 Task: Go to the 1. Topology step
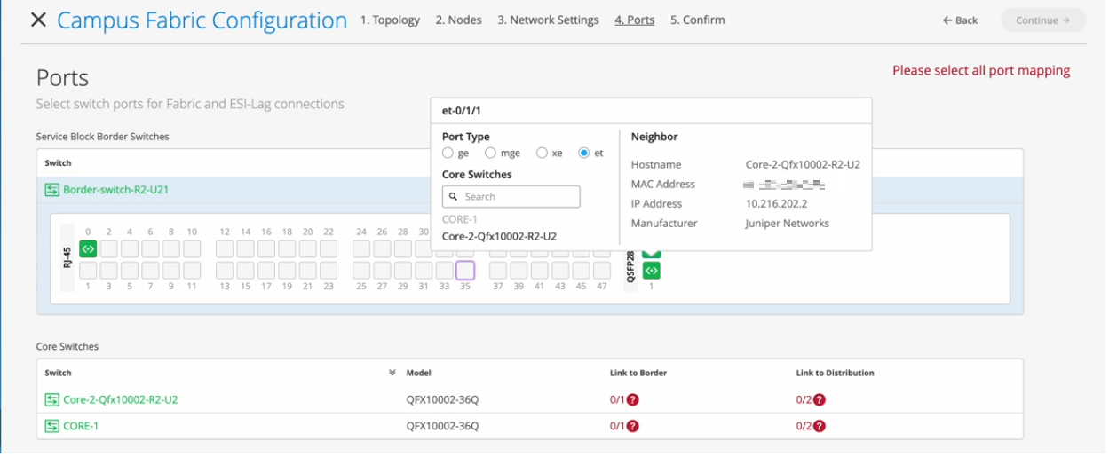(x=390, y=20)
